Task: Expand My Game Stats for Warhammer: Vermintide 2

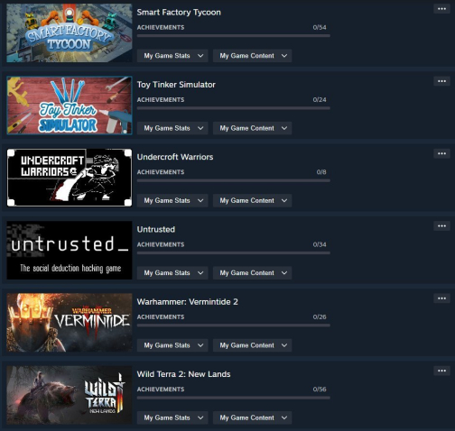Action: click(172, 345)
